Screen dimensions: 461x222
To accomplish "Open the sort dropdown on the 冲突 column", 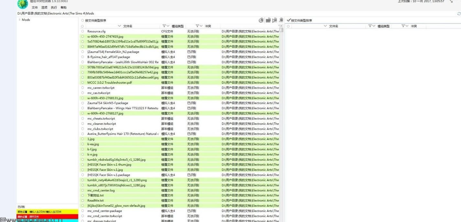I will [201, 26].
